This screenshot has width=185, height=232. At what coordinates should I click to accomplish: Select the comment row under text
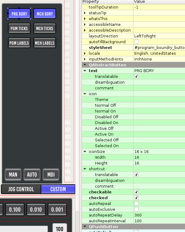pos(133,88)
